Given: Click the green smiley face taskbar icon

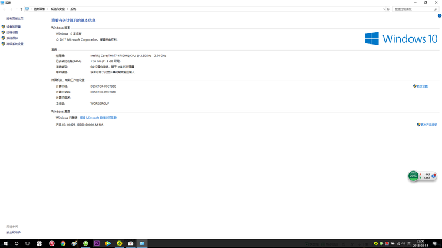Looking at the screenshot, I should tap(85, 243).
